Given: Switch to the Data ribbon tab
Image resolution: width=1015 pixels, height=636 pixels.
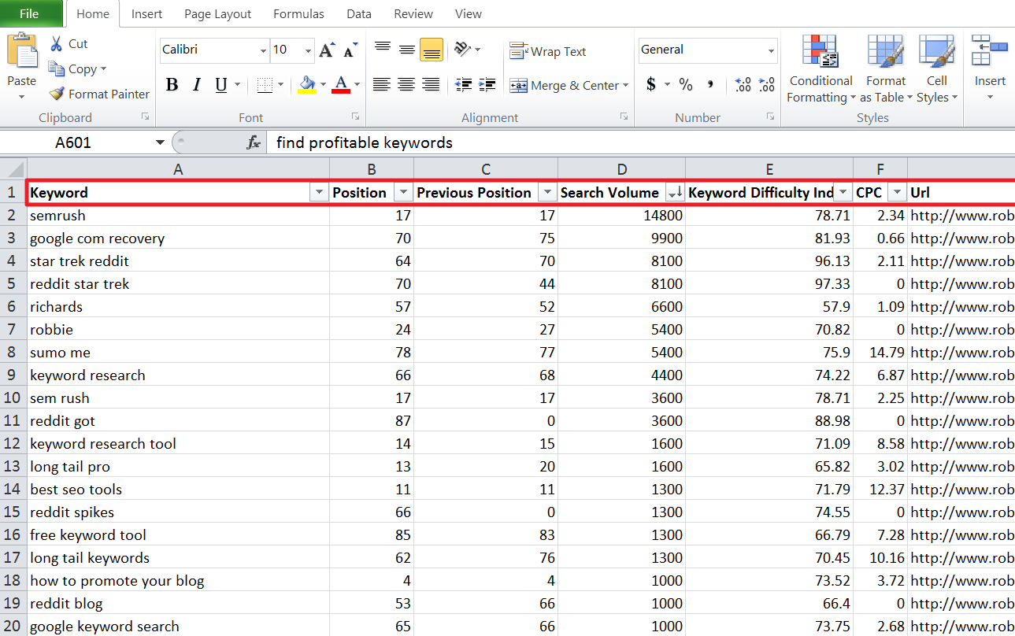Looking at the screenshot, I should (x=358, y=13).
